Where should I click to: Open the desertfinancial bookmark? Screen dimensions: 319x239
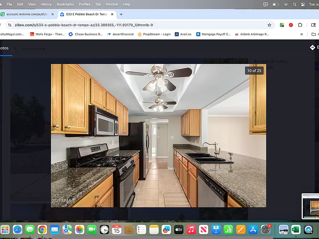pyautogui.click(x=120, y=34)
